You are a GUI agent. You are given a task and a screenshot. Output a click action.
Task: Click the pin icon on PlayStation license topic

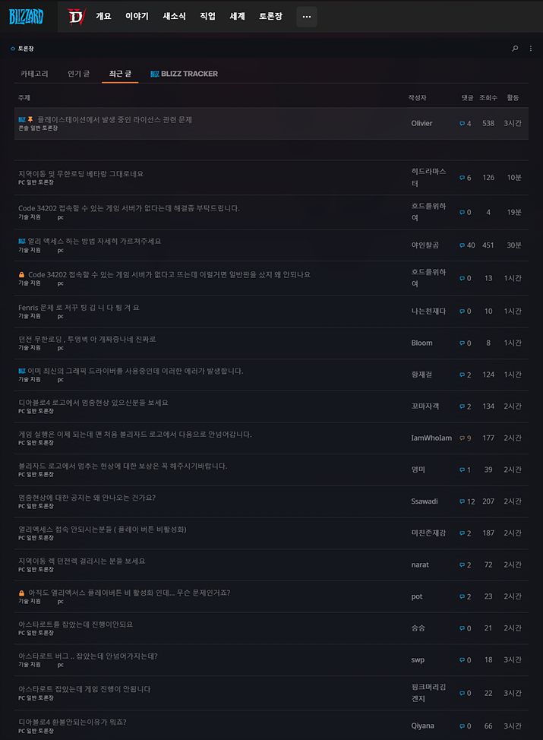(30, 120)
